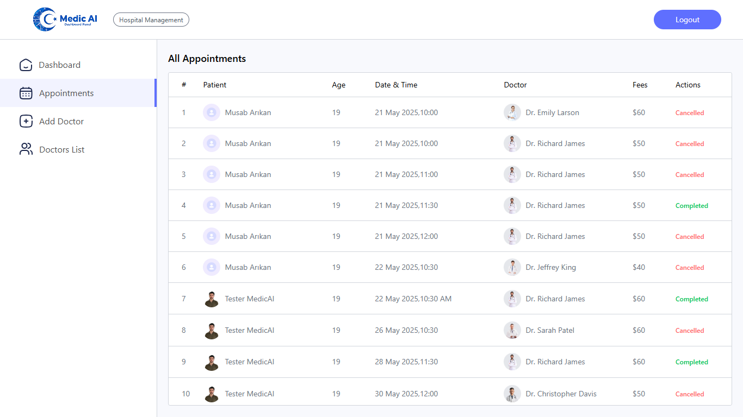
Task: Click Cancelled status in row 8
Action: (690, 331)
